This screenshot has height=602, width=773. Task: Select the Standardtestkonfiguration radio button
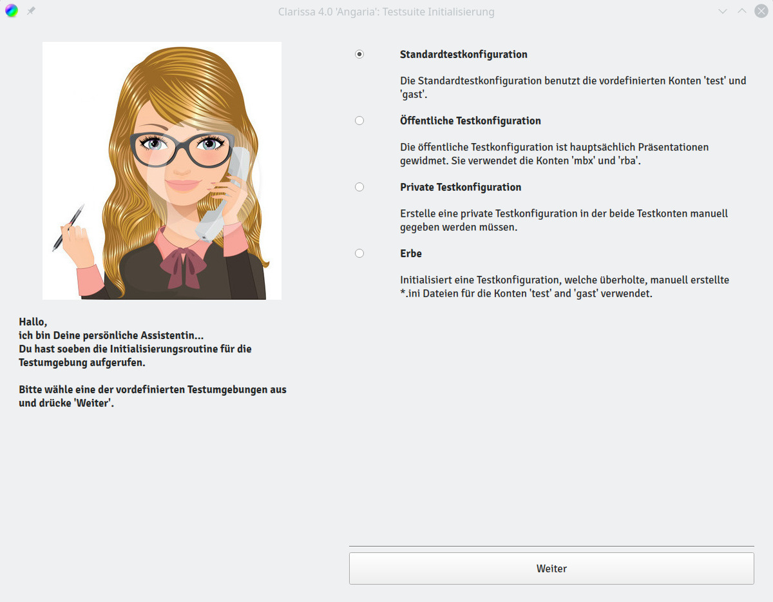coord(359,54)
